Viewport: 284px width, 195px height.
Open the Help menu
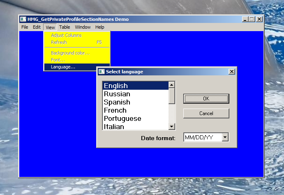pyautogui.click(x=100, y=27)
